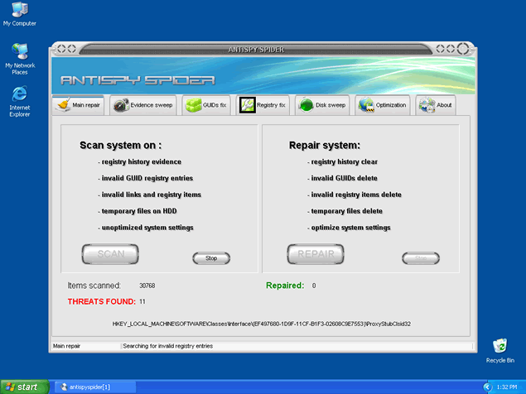Open My Computer desktop icon
The image size is (526, 394).
19,10
